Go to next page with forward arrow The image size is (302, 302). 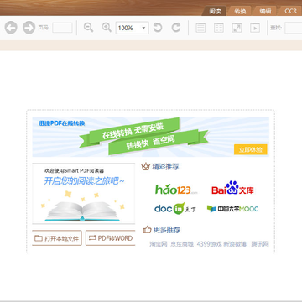pyautogui.click(x=29, y=28)
